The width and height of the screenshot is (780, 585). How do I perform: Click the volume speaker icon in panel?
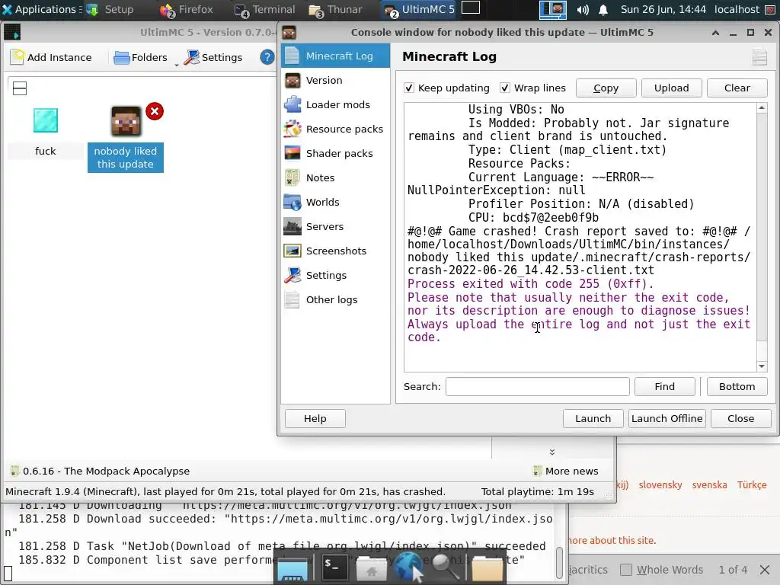point(583,9)
